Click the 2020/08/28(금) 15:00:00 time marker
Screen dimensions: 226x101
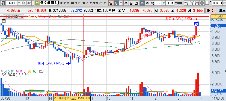[x=72, y=99]
